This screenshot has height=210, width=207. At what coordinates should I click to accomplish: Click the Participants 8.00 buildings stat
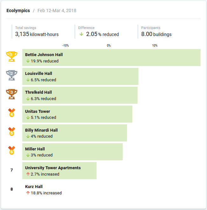tap(156, 32)
